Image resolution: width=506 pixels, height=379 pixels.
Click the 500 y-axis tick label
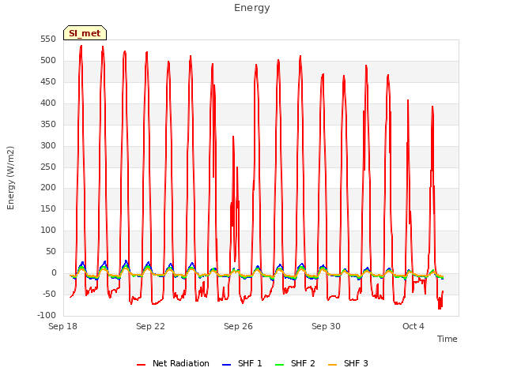[x=48, y=61]
